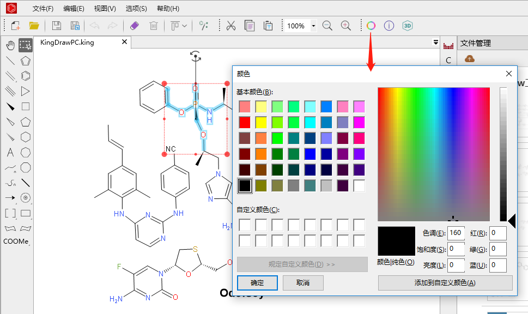
Task: Close the KingDrawPC.king tab
Action: [x=124, y=42]
